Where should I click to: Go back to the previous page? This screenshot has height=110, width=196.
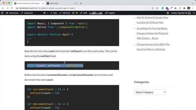pos(3,8)
